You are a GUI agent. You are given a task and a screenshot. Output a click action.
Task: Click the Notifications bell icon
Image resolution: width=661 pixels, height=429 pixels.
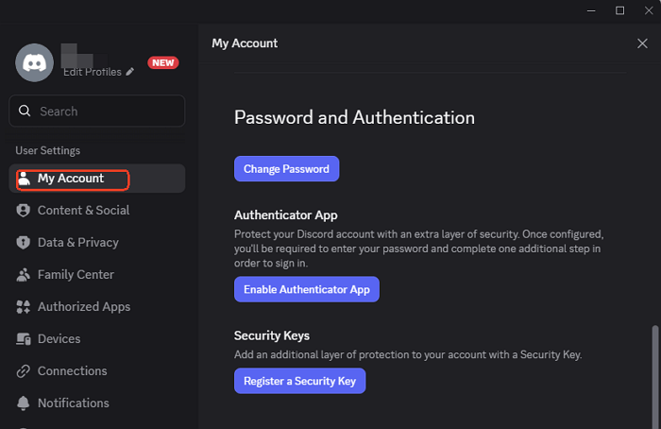[x=24, y=403]
